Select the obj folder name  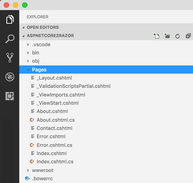point(36,61)
